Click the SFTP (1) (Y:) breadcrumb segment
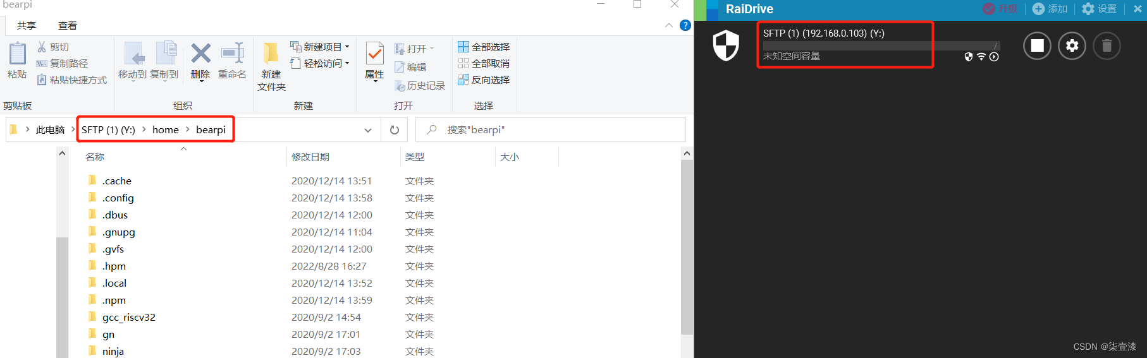 pos(108,129)
